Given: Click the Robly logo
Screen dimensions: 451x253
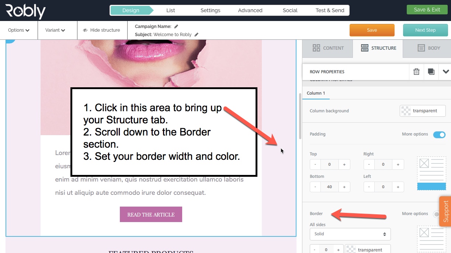Looking at the screenshot, I should point(25,11).
